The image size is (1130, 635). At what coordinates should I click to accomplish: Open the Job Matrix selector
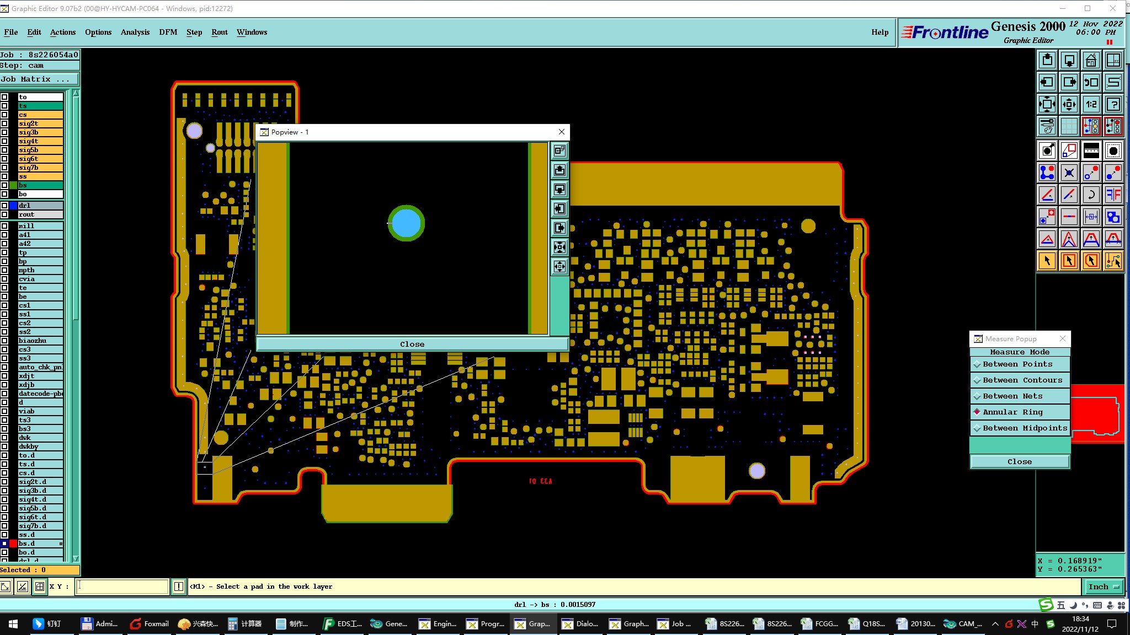(39, 79)
